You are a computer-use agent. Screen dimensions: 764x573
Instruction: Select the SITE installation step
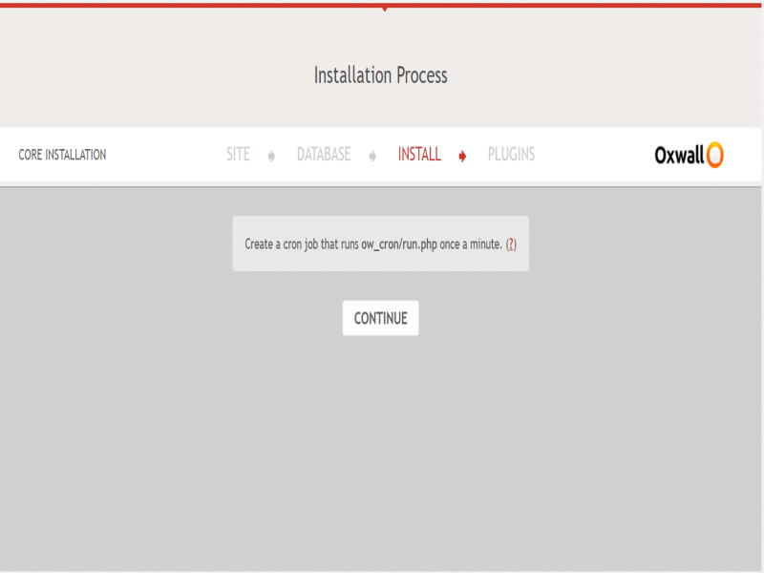pyautogui.click(x=238, y=155)
